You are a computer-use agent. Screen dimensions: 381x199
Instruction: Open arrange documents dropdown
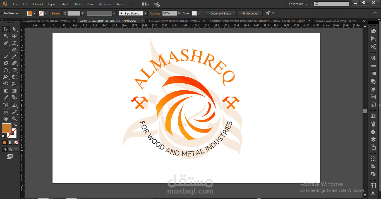click(145, 4)
